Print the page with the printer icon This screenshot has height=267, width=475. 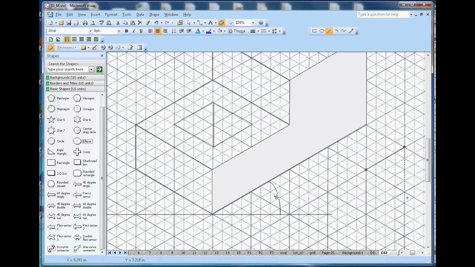click(x=85, y=23)
